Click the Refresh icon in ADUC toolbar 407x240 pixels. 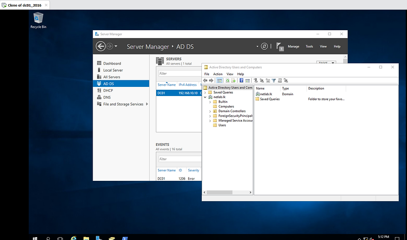pyautogui.click(x=228, y=80)
